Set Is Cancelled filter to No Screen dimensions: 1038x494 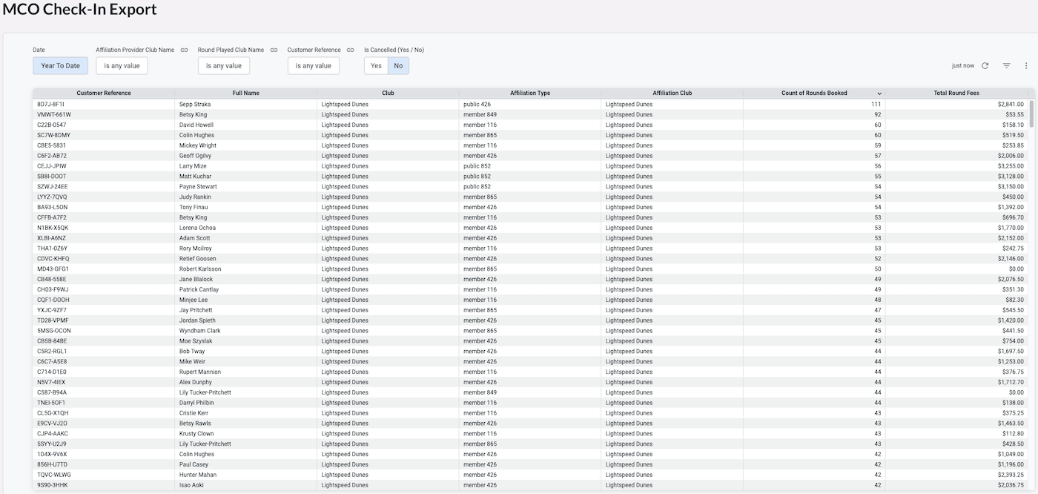(x=398, y=66)
